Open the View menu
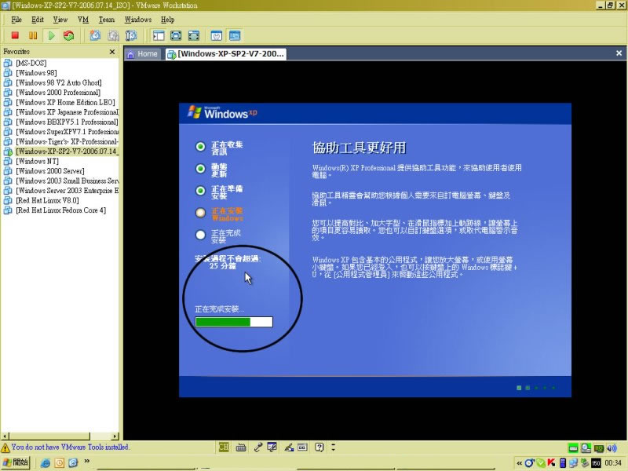 (60, 20)
